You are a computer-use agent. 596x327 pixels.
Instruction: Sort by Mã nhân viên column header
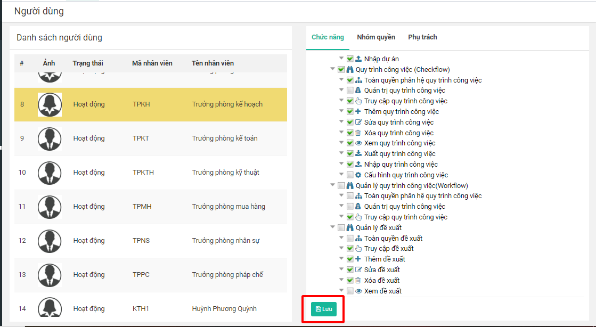click(152, 63)
